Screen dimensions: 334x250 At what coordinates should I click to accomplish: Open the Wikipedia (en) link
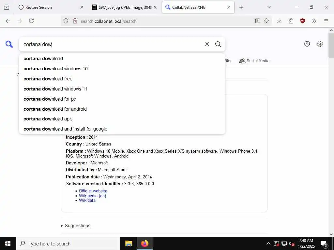[92, 196]
